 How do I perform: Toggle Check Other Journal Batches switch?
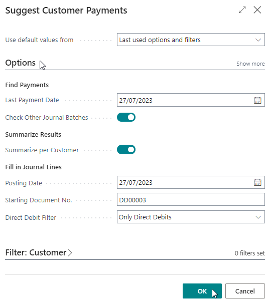pos(126,117)
